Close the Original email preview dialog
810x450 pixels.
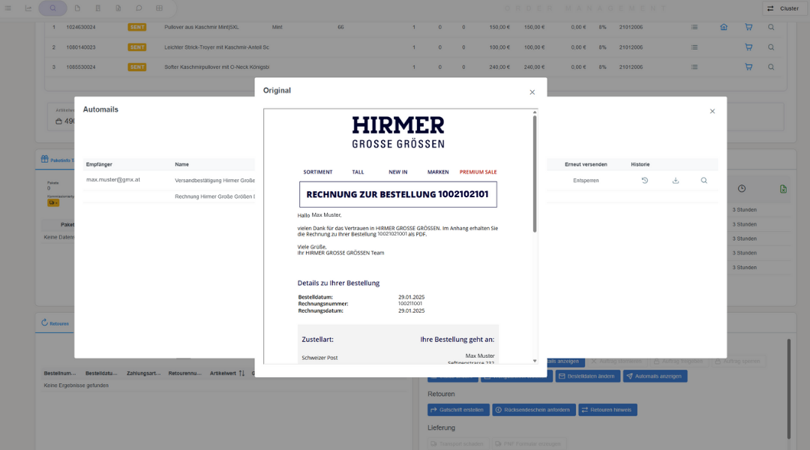[532, 92]
